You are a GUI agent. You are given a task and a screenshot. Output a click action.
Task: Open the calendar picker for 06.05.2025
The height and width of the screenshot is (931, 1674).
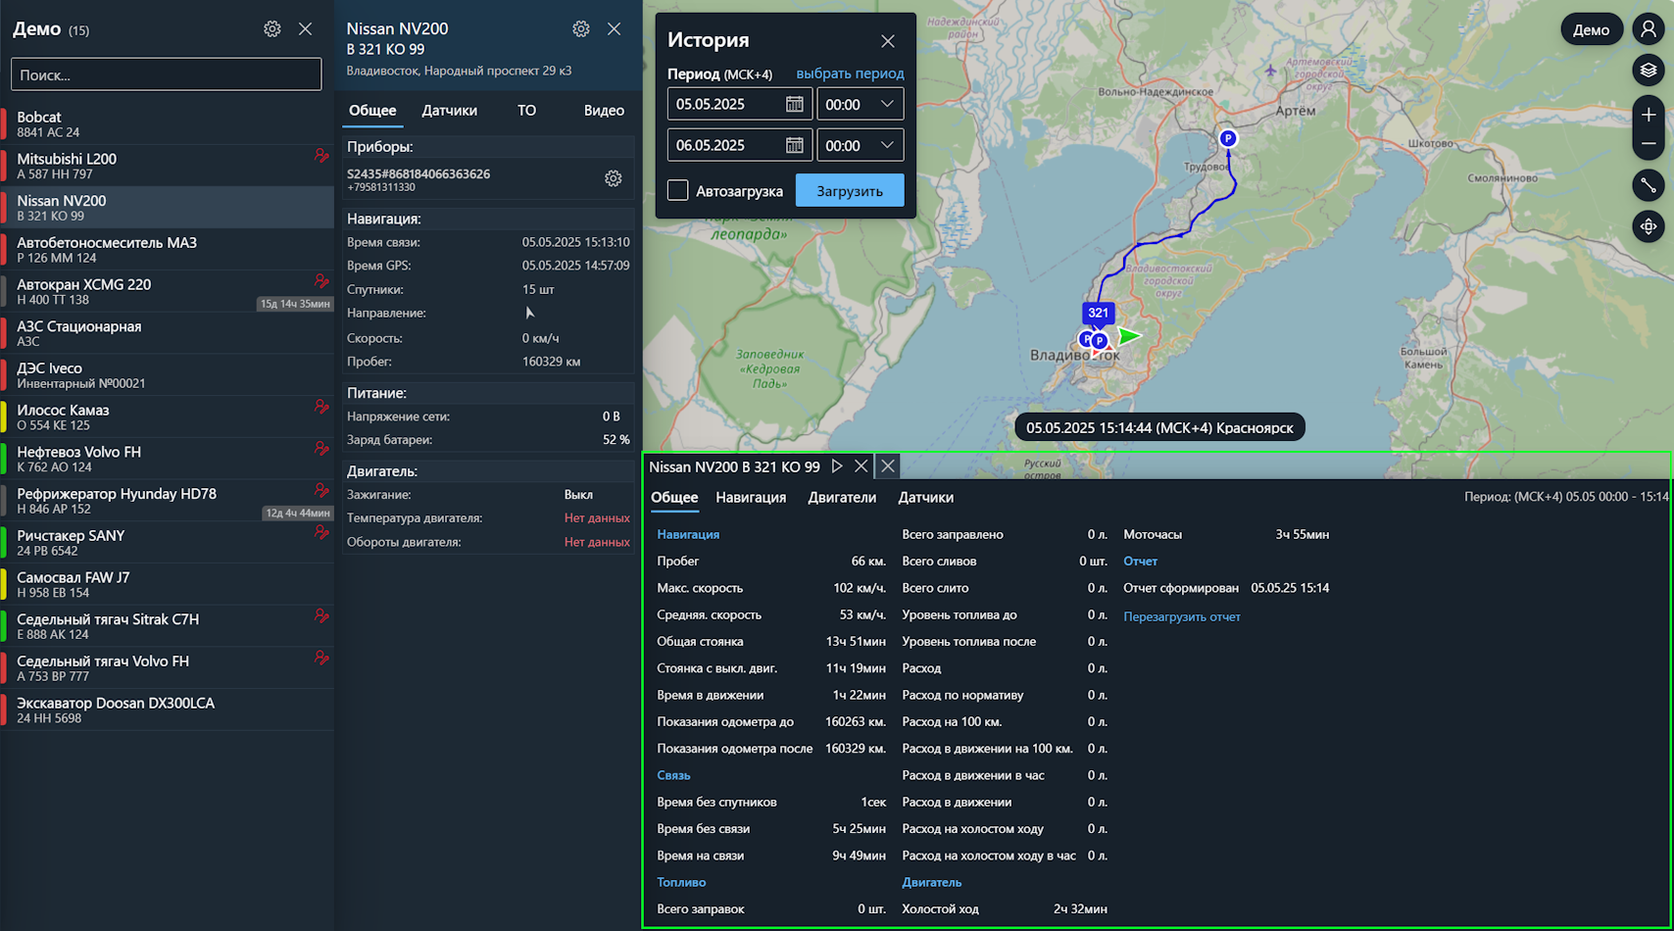coord(795,145)
